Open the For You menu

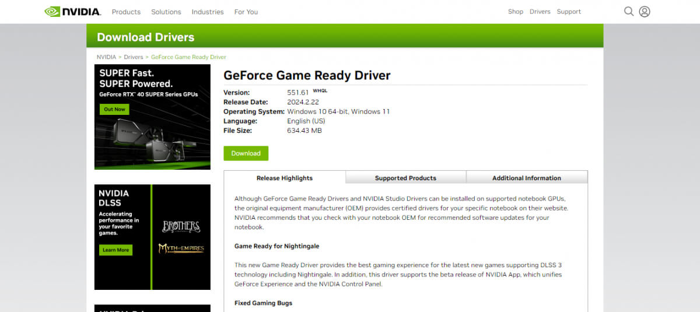(246, 12)
